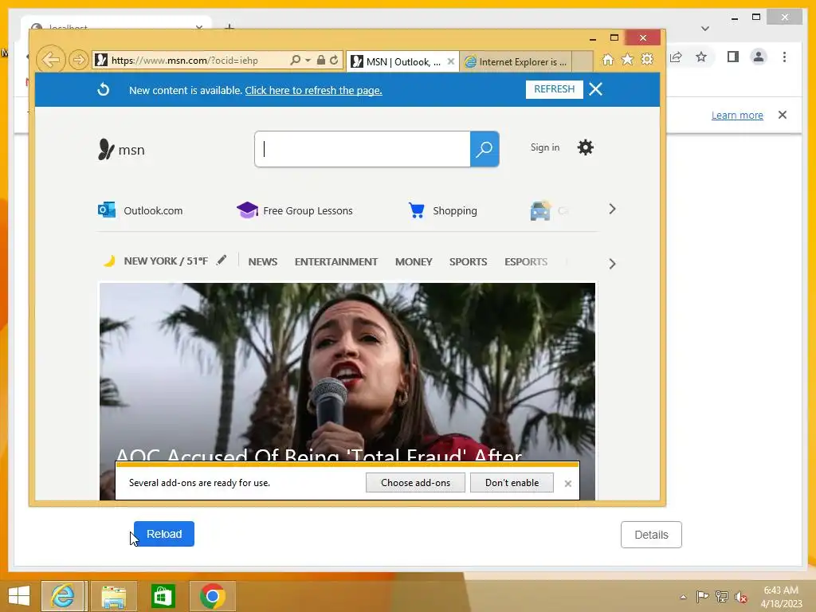The width and height of the screenshot is (816, 612).
Task: Open Windows Store from taskbar
Action: [x=163, y=596]
